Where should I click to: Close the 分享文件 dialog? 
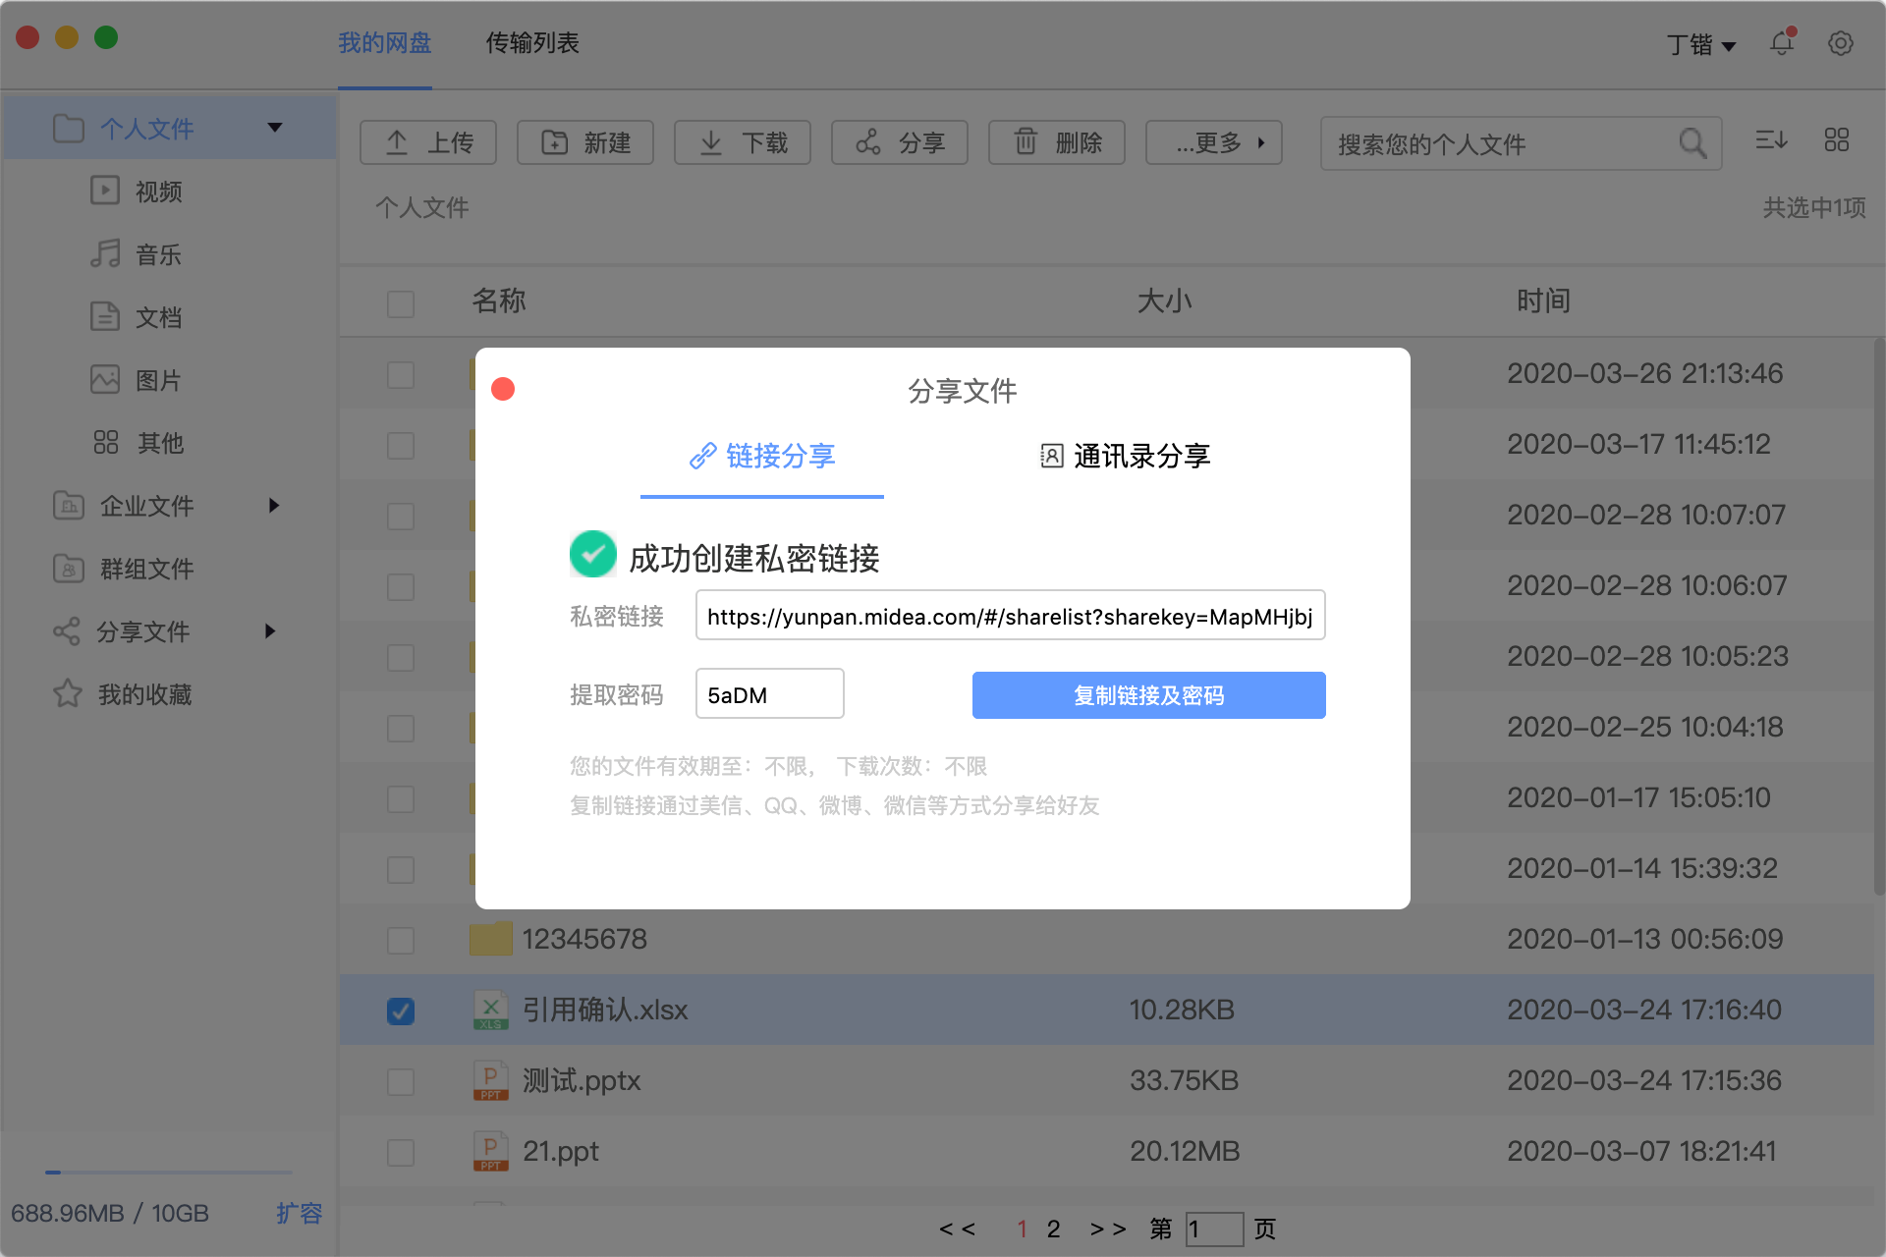tap(503, 389)
